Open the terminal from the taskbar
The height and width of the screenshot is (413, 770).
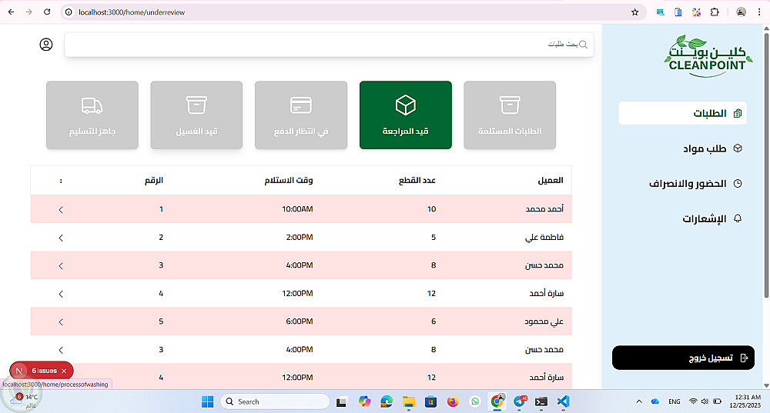click(541, 401)
